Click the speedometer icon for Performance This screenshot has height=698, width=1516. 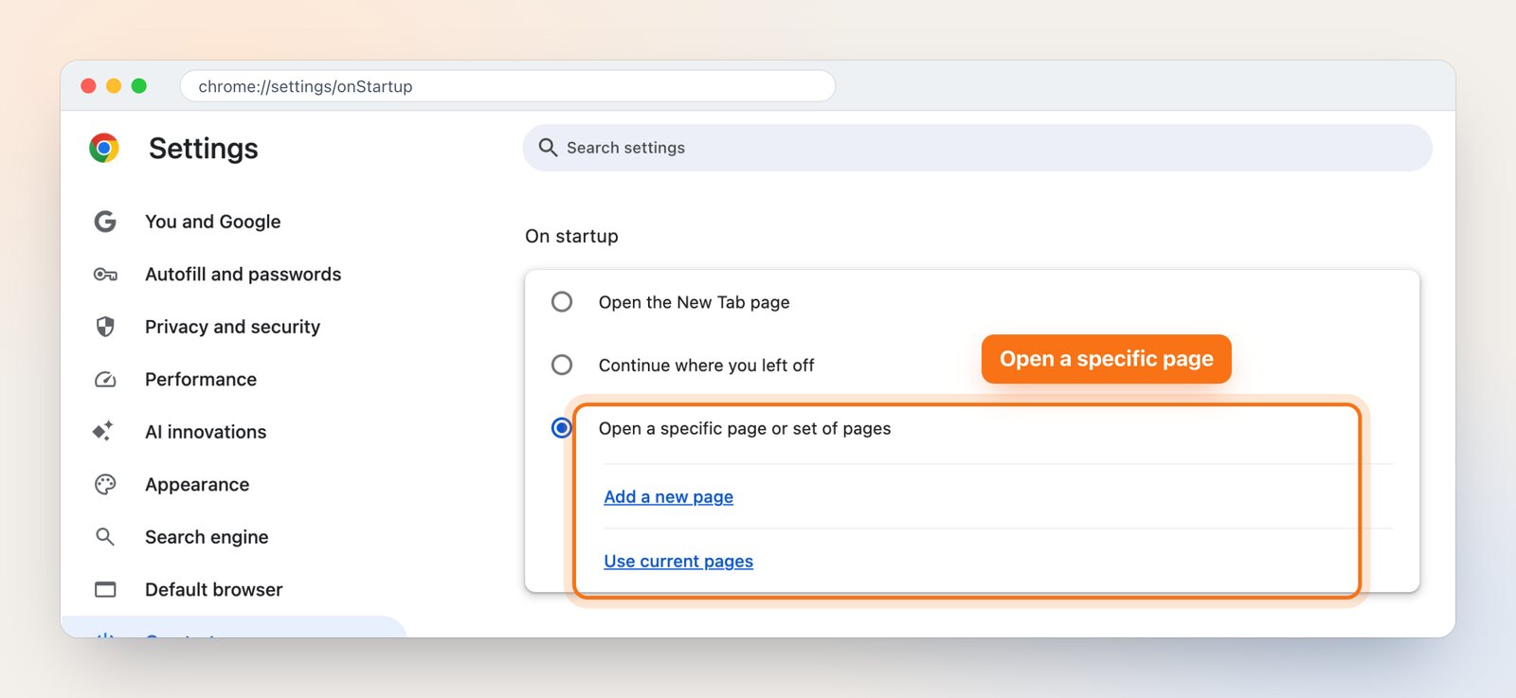click(105, 380)
